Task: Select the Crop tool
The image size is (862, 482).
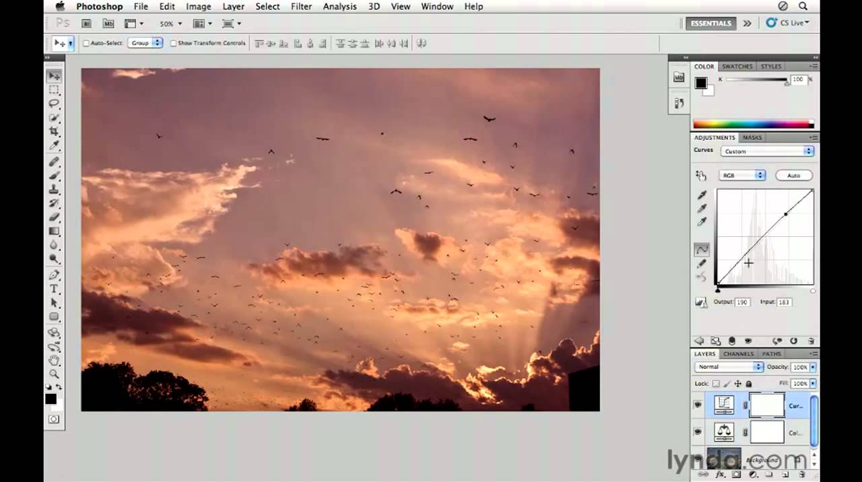Action: click(x=54, y=132)
